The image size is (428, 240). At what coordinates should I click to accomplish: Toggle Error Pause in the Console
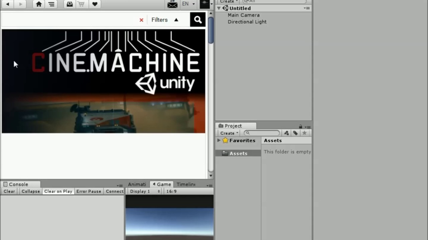(89, 191)
